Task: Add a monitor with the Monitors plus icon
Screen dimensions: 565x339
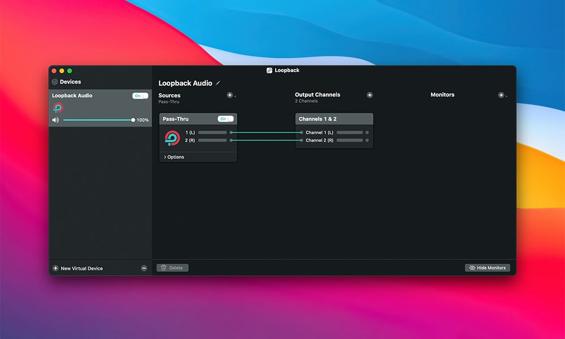Action: (501, 95)
